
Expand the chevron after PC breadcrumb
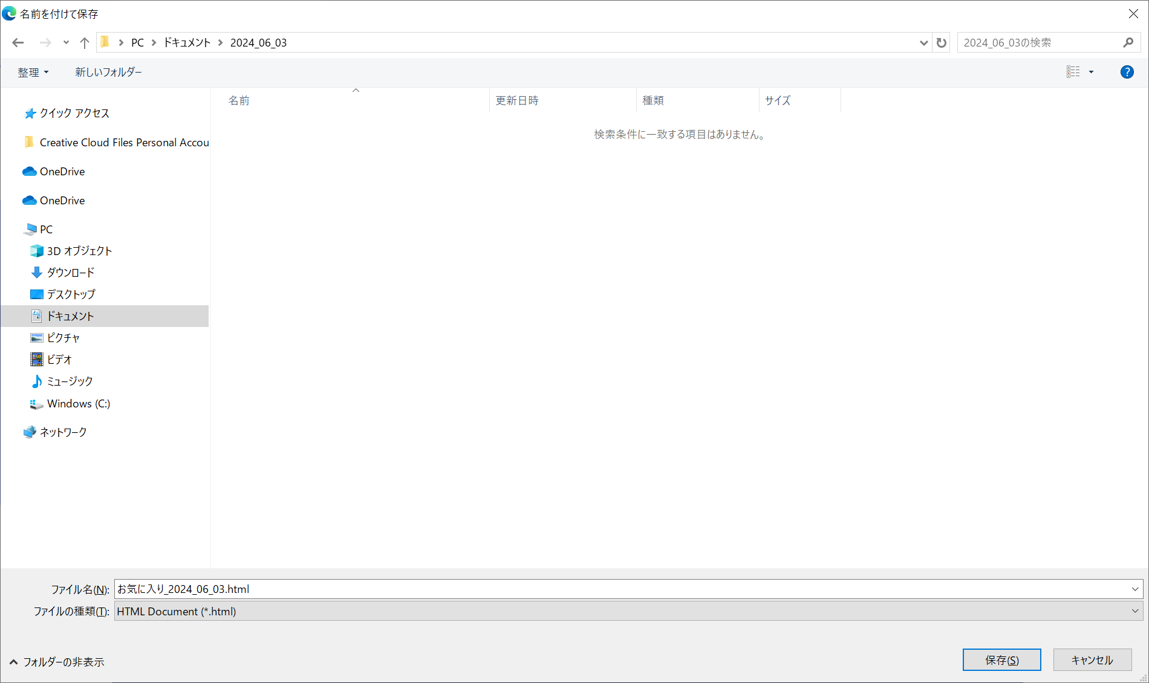154,42
